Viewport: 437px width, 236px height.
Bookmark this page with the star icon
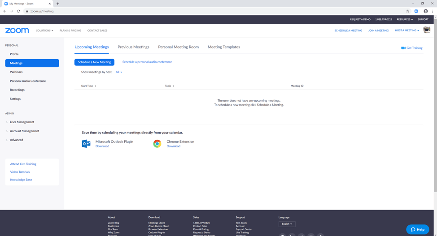coord(407,11)
